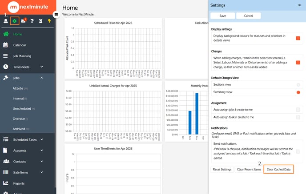306x194 pixels.
Task: Cancel settings changes
Action: pyautogui.click(x=248, y=16)
